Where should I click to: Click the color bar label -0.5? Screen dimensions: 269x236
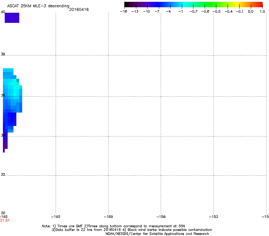pos(217,12)
